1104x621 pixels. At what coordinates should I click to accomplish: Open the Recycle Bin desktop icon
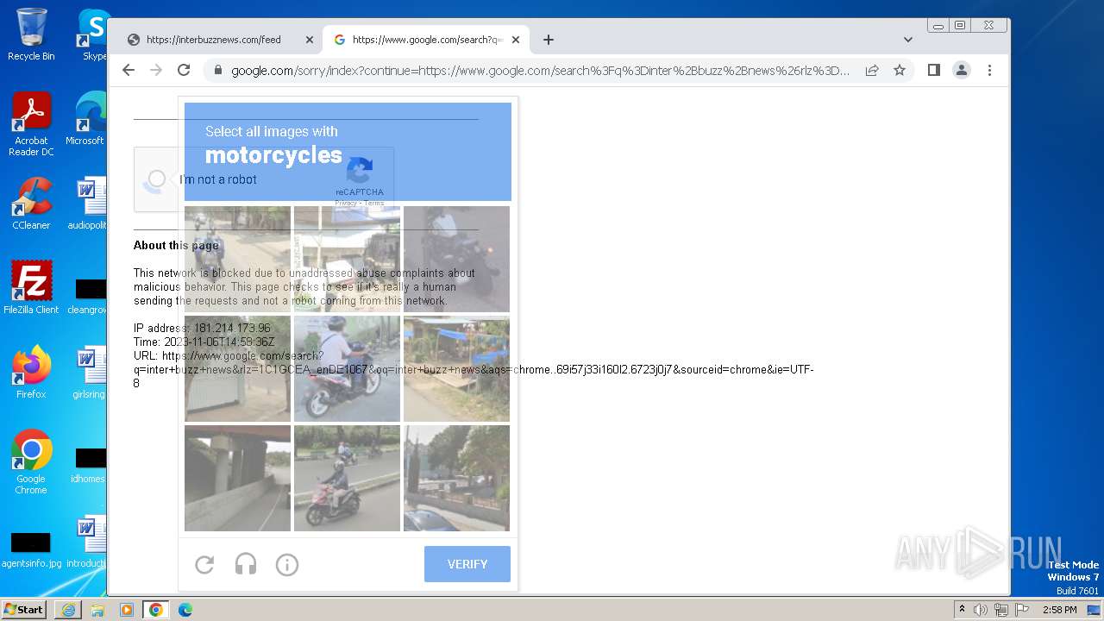pyautogui.click(x=31, y=34)
